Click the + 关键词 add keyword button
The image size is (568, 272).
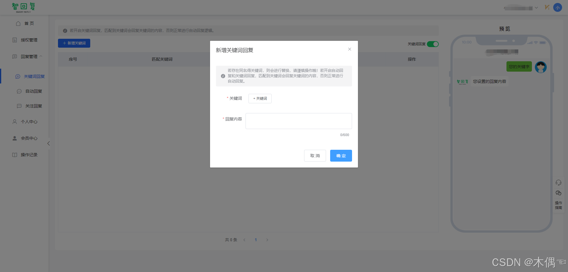(260, 98)
